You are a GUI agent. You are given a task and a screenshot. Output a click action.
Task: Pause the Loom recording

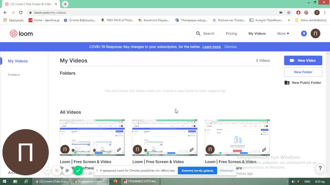coord(67,170)
